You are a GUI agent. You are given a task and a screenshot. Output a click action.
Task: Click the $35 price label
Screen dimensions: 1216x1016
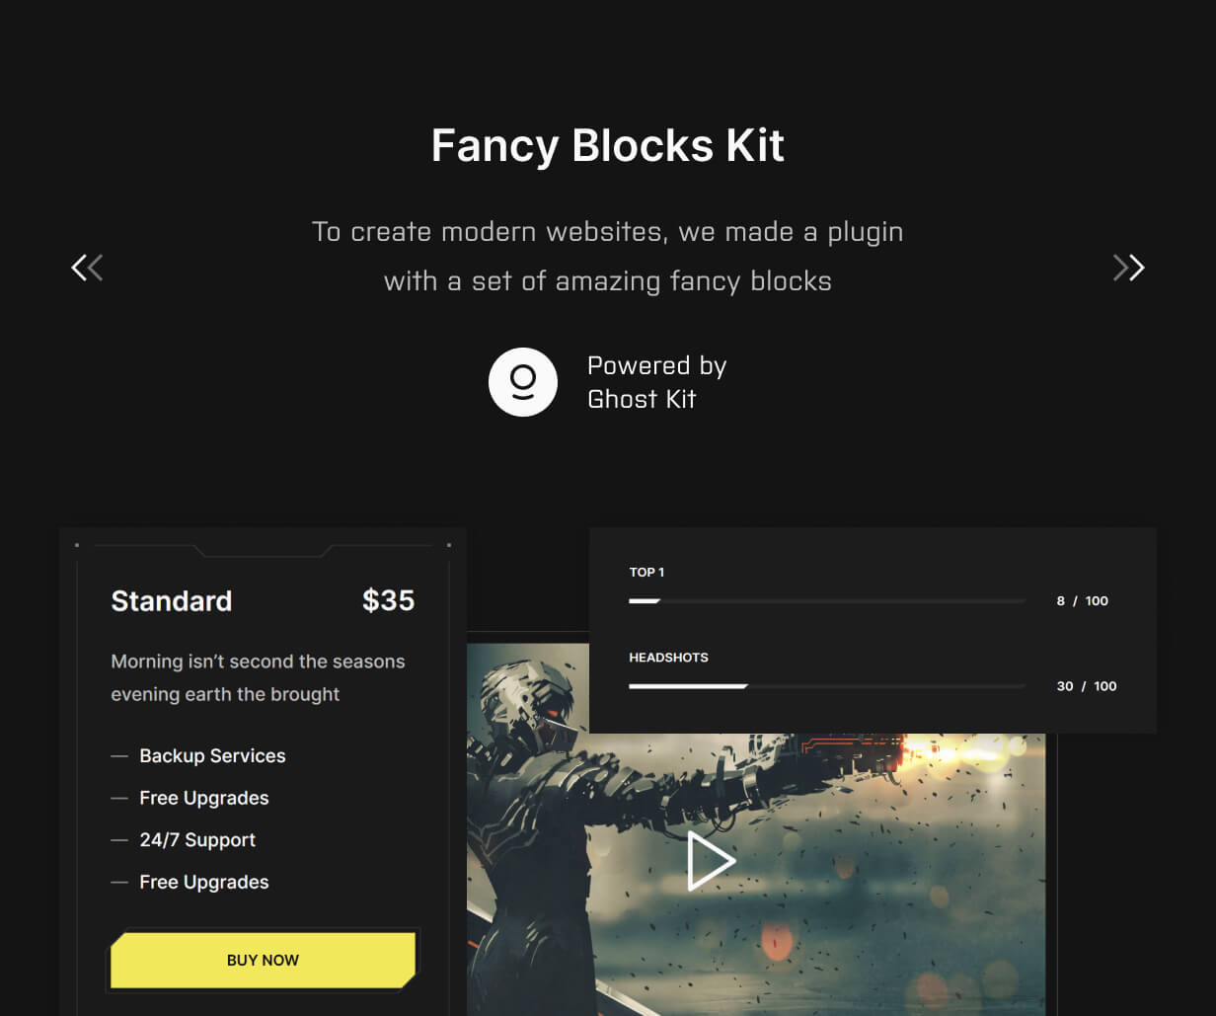(389, 600)
